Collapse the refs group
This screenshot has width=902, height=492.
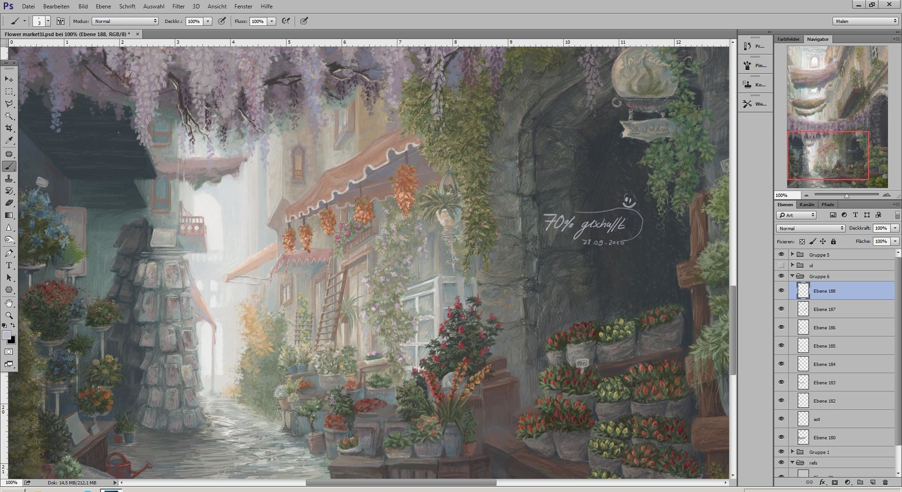[x=792, y=463]
